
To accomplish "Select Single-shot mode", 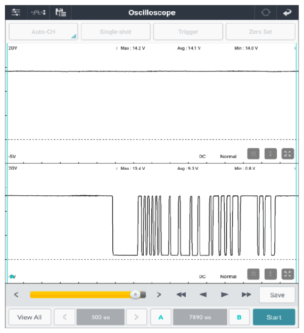I will [116, 31].
